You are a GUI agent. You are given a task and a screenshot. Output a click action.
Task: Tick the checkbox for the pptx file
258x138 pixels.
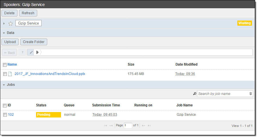(x=5, y=74)
